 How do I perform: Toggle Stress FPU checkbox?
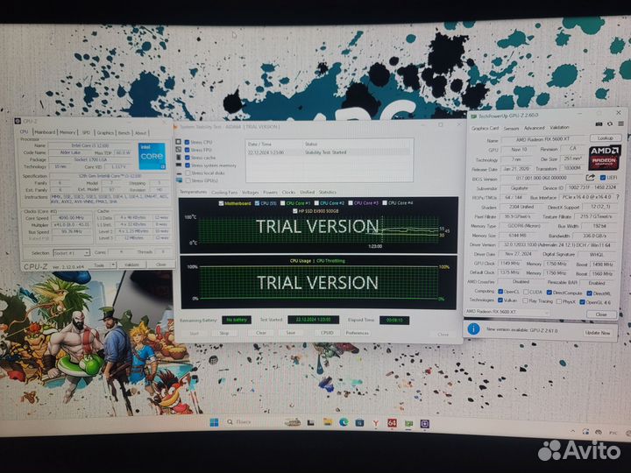pyautogui.click(x=188, y=150)
